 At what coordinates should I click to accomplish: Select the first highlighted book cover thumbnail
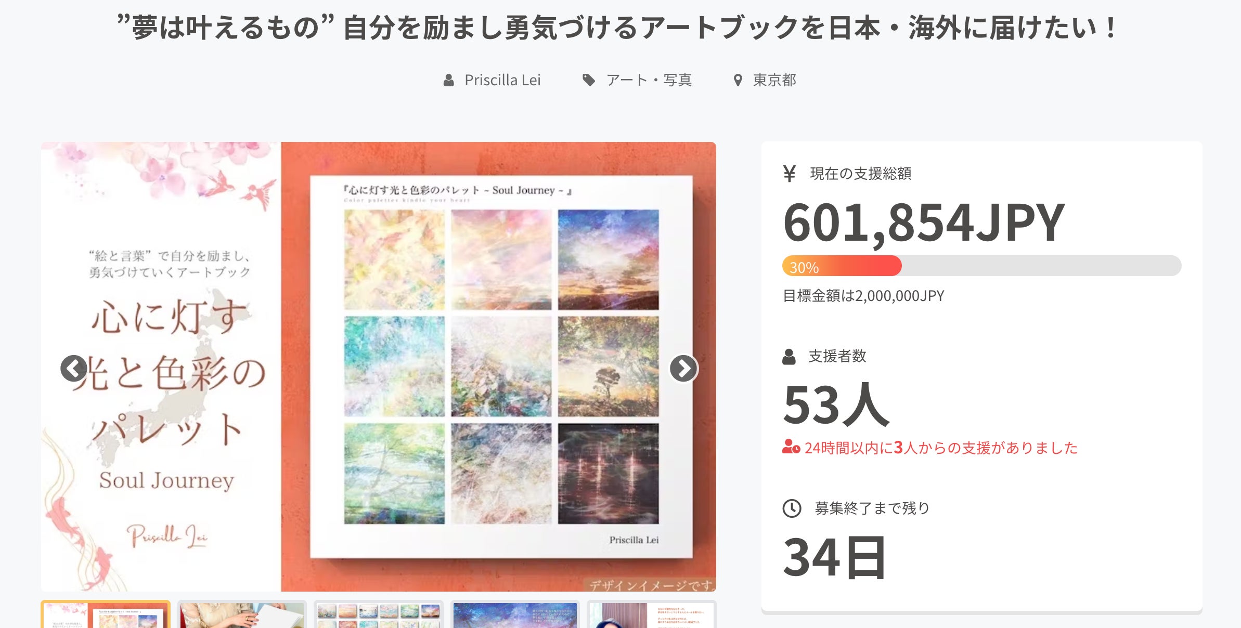(x=106, y=614)
